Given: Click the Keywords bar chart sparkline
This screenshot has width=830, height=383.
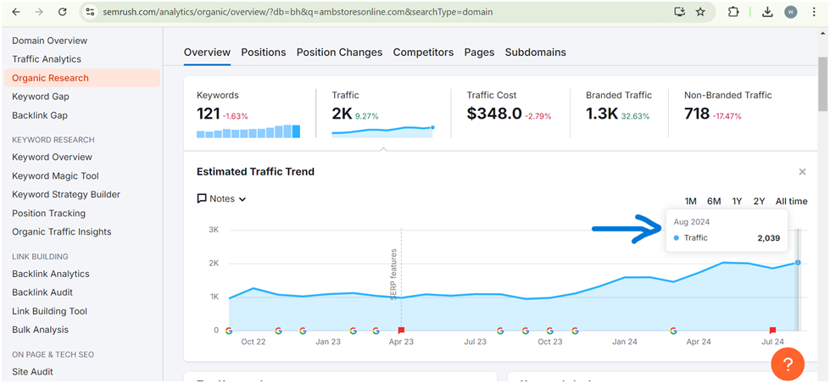Looking at the screenshot, I should pos(248,131).
